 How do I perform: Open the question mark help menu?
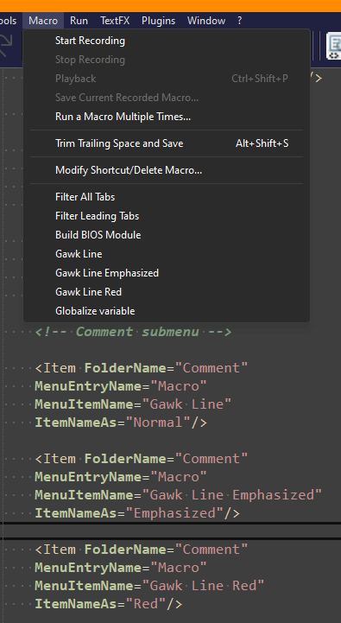coord(239,20)
